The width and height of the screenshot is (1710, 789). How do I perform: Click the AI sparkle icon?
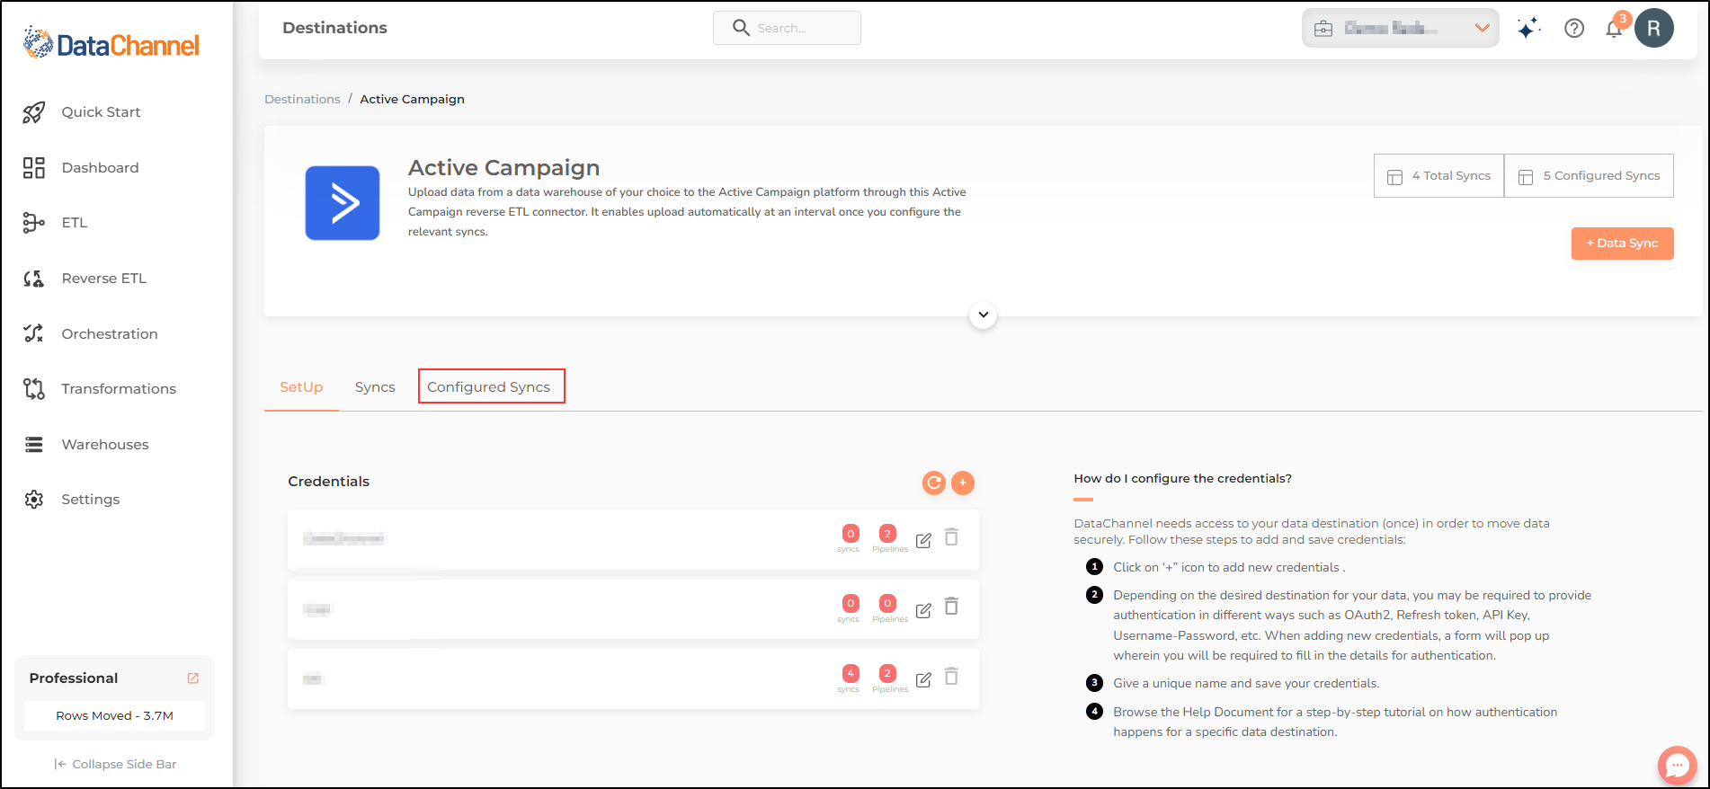(x=1528, y=29)
